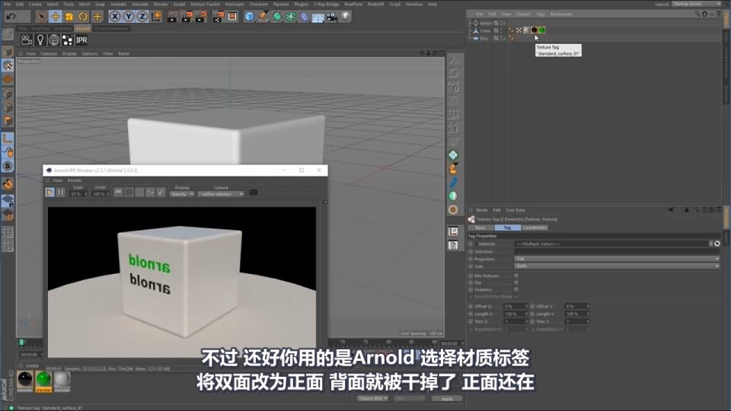Select the Arnold shelf tab
The height and width of the screenshot is (411, 731).
(83, 28)
